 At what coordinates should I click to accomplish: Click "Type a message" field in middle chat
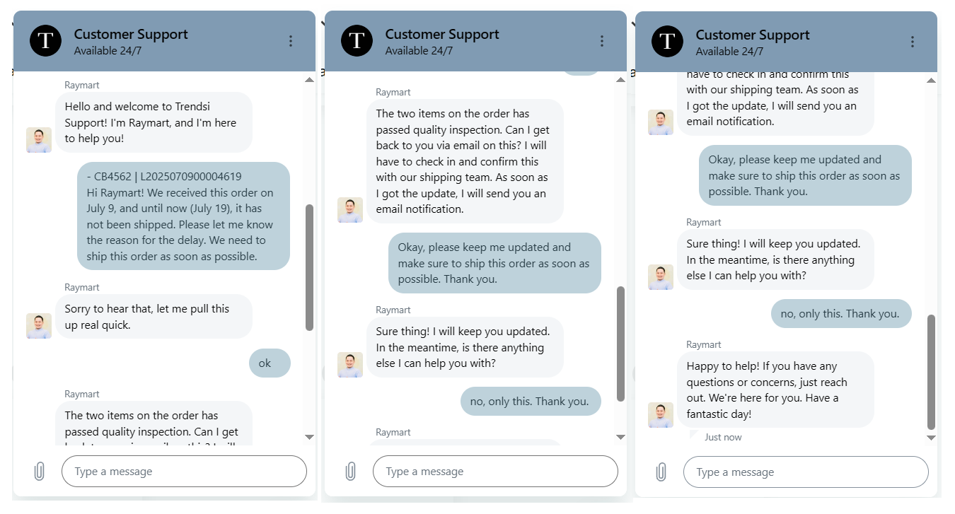pos(495,472)
